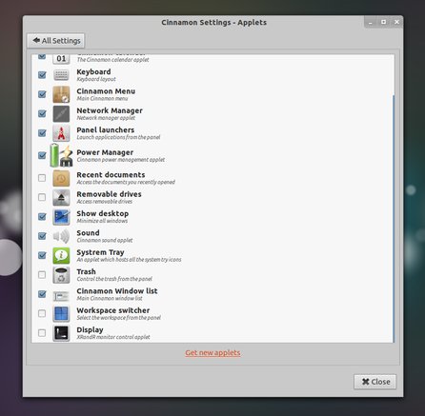This screenshot has height=416, width=425.
Task: Open the Get new applets link
Action: point(212,353)
